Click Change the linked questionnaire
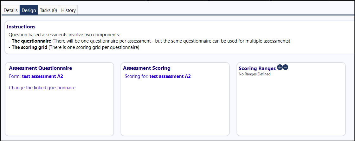 coord(42,88)
